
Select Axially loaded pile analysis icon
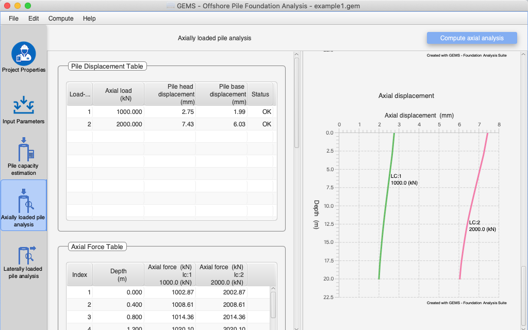[x=24, y=202]
